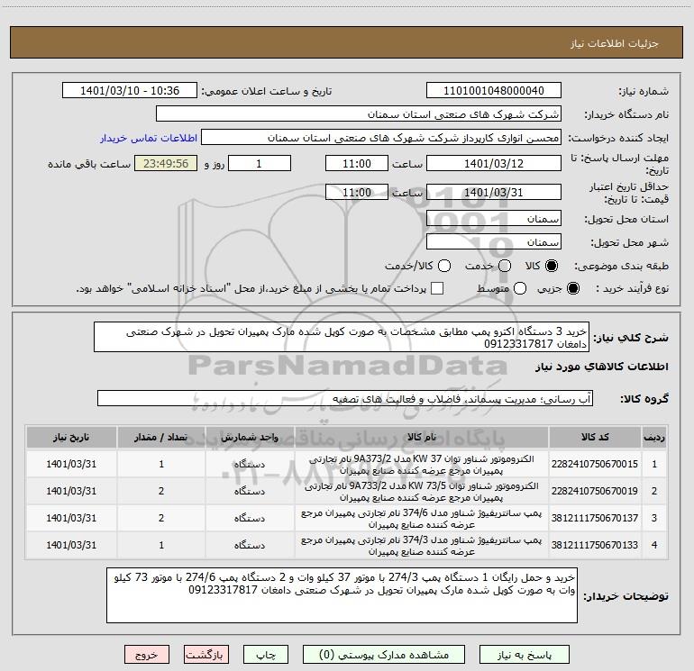
Task: Toggle the اسناد خزانه اسلامی payment checkbox
Action: [x=437, y=288]
